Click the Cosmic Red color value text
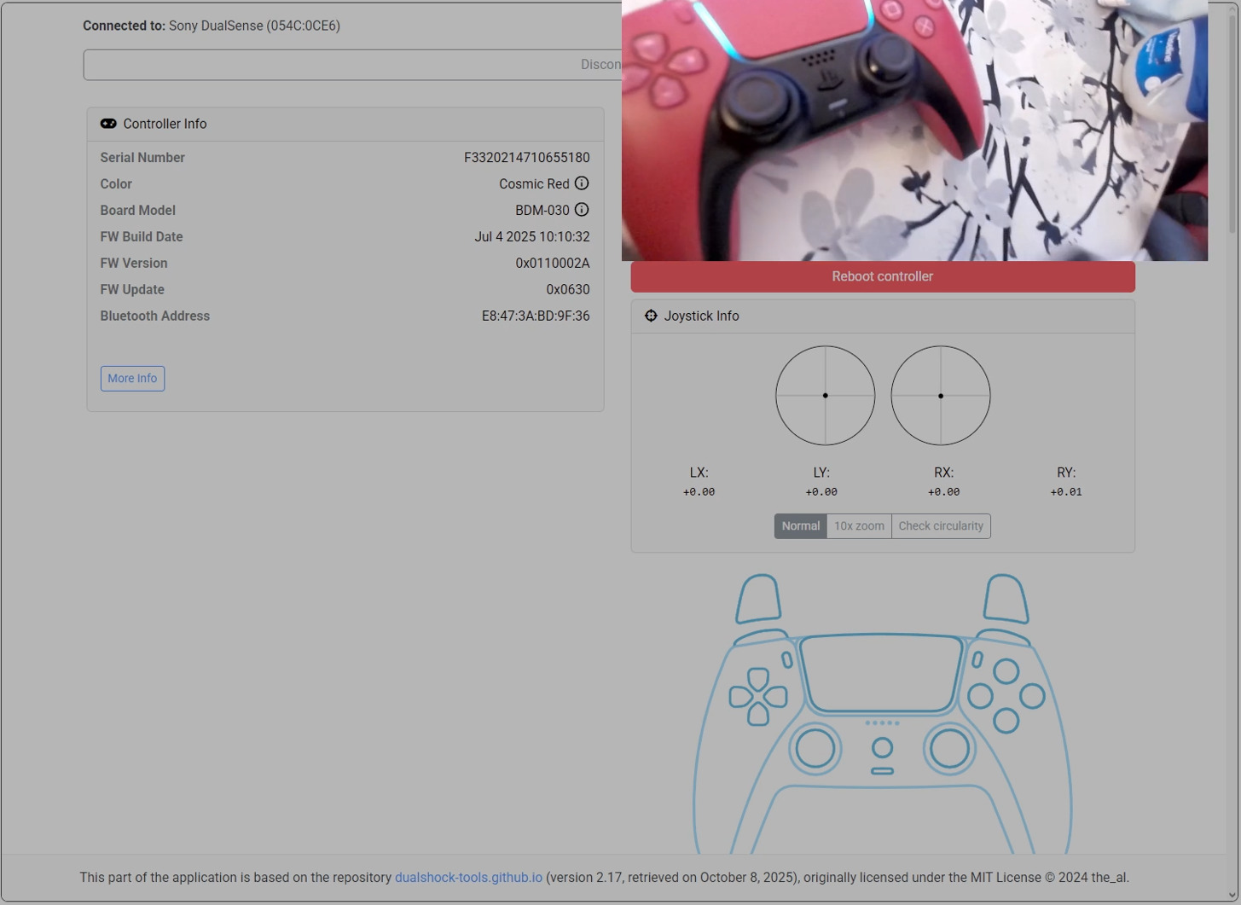The height and width of the screenshot is (905, 1241). click(x=534, y=184)
